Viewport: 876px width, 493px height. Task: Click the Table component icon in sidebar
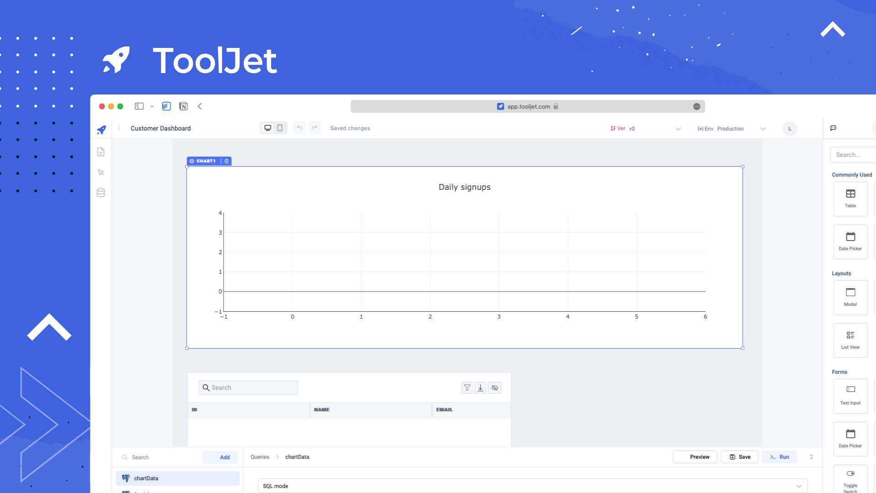pos(850,197)
